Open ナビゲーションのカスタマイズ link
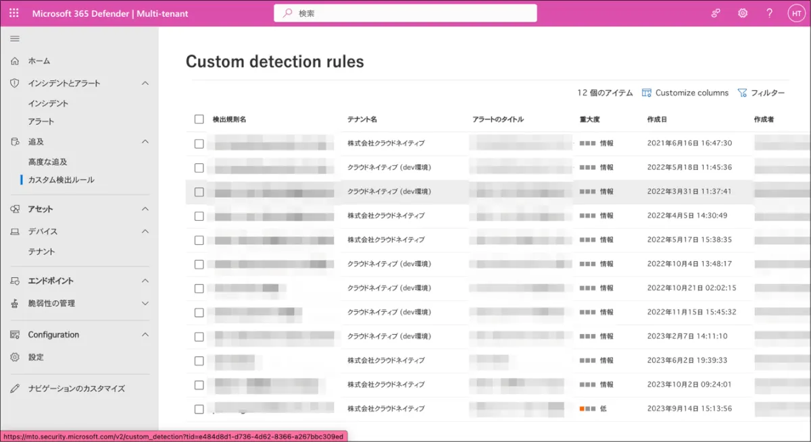This screenshot has width=811, height=442. (x=76, y=389)
